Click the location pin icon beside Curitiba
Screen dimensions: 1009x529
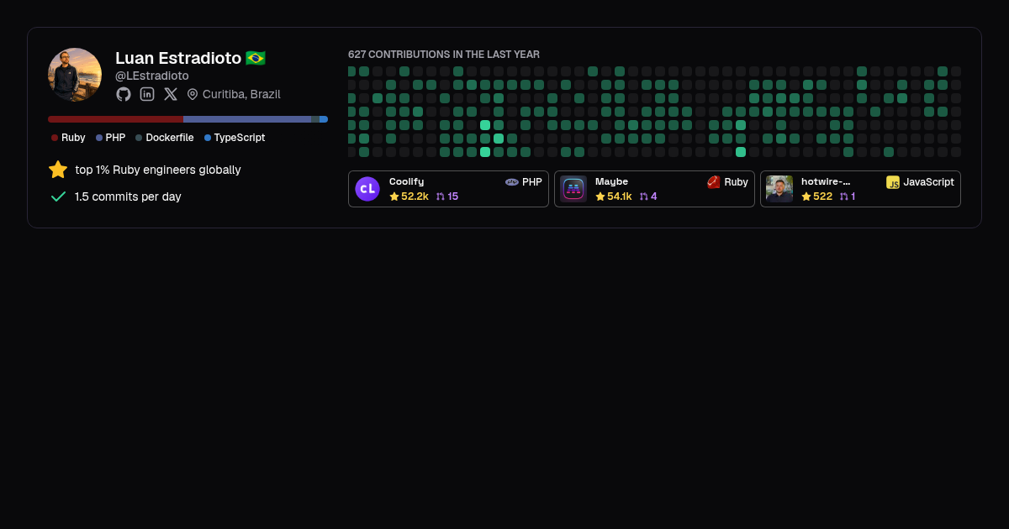[x=193, y=94]
